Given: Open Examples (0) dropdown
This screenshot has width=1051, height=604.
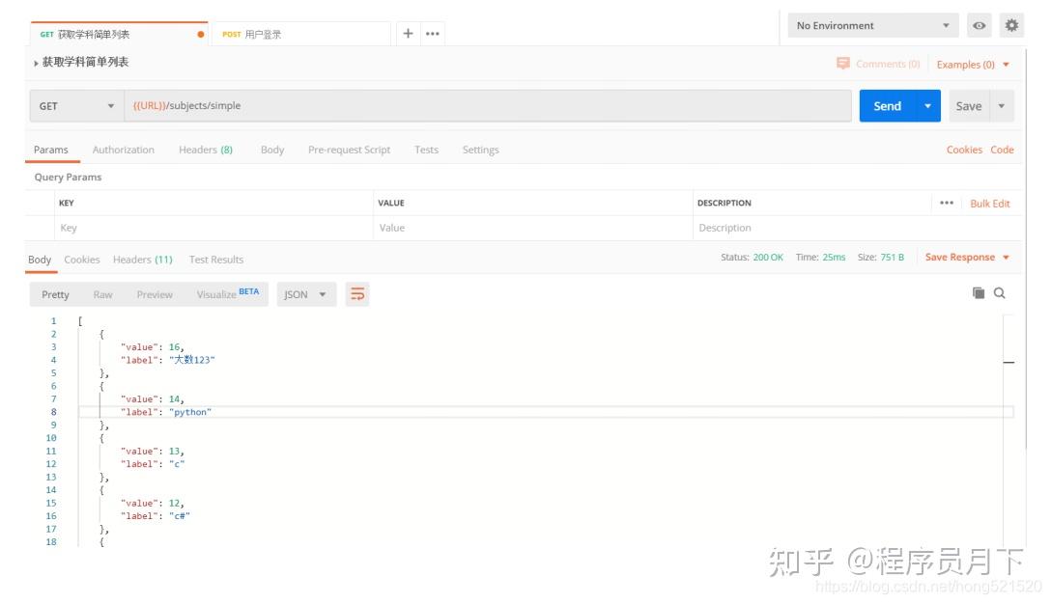Looking at the screenshot, I should (x=973, y=65).
